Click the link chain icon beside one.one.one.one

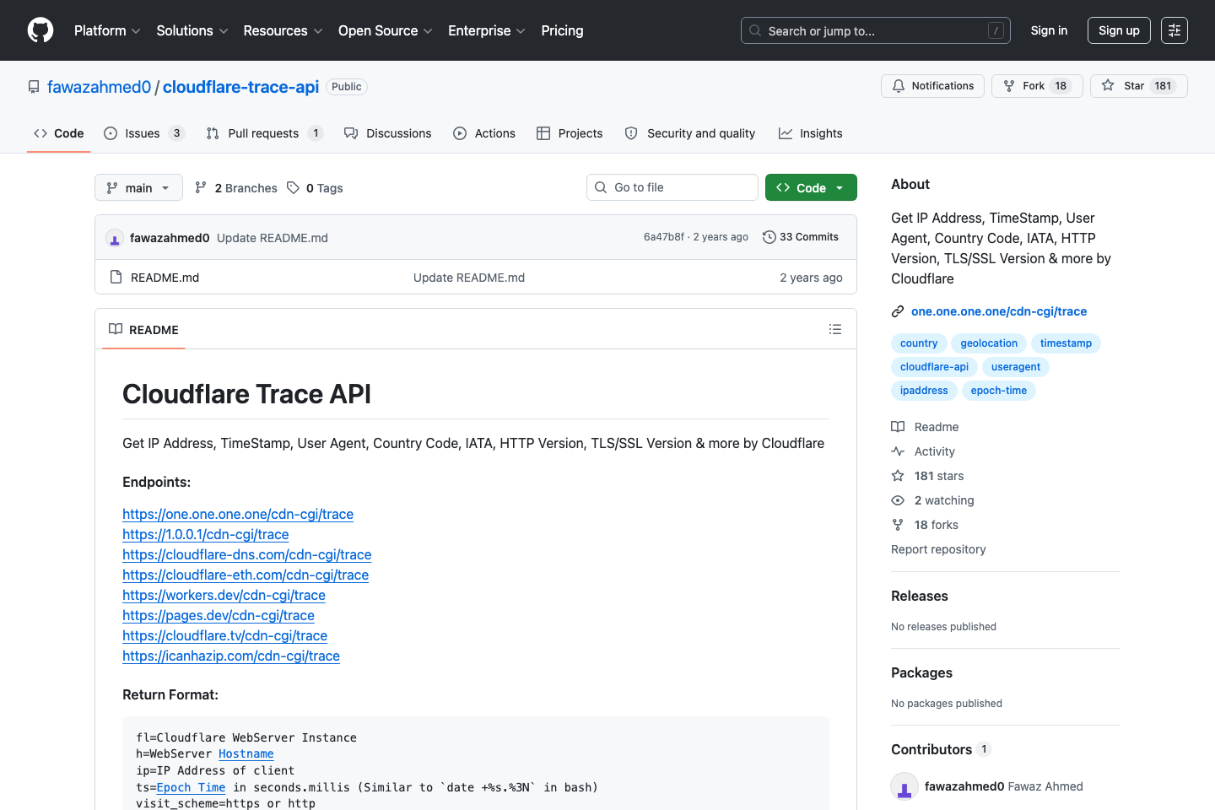tap(897, 310)
